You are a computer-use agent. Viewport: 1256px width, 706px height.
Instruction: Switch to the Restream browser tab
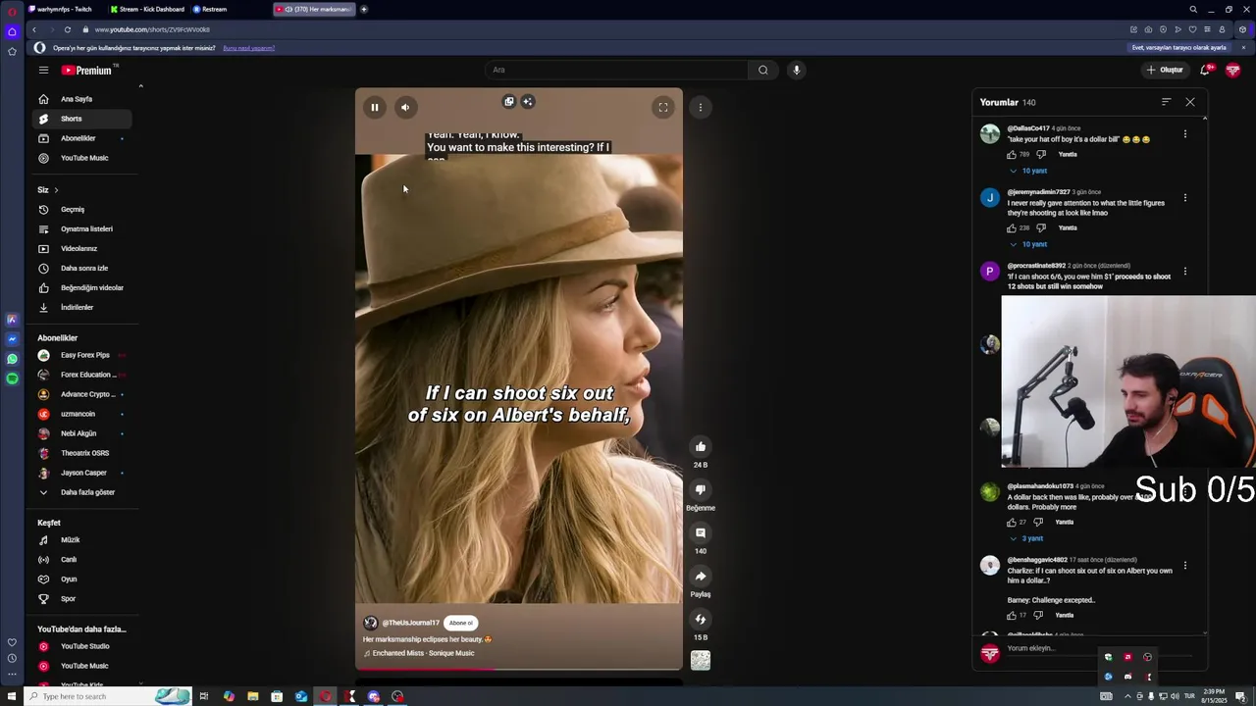pos(230,9)
